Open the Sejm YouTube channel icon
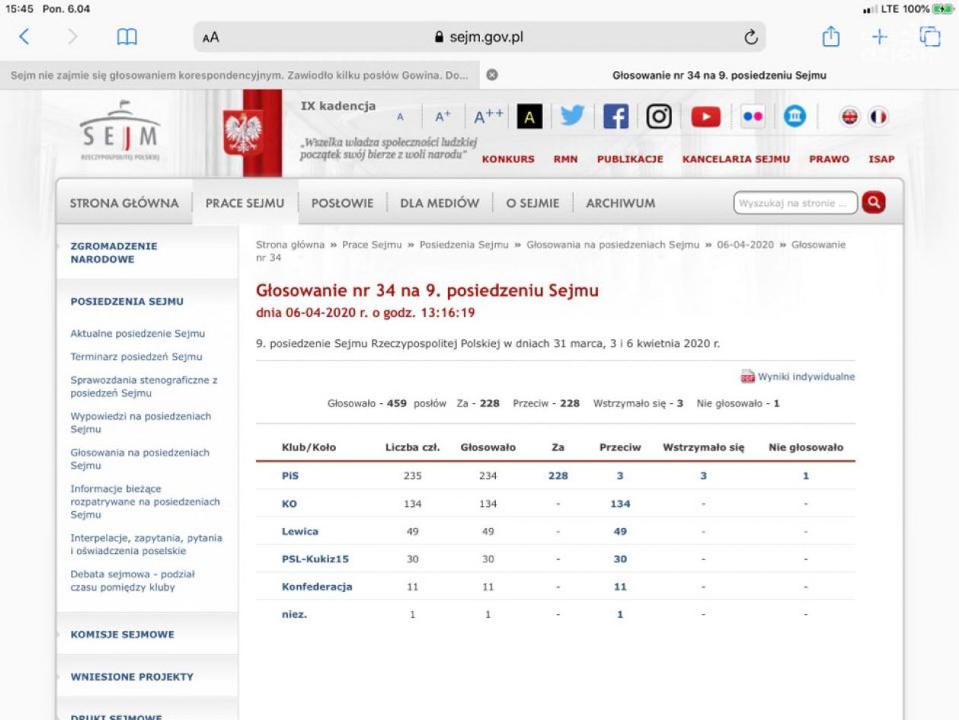Image resolution: width=959 pixels, height=720 pixels. (705, 117)
